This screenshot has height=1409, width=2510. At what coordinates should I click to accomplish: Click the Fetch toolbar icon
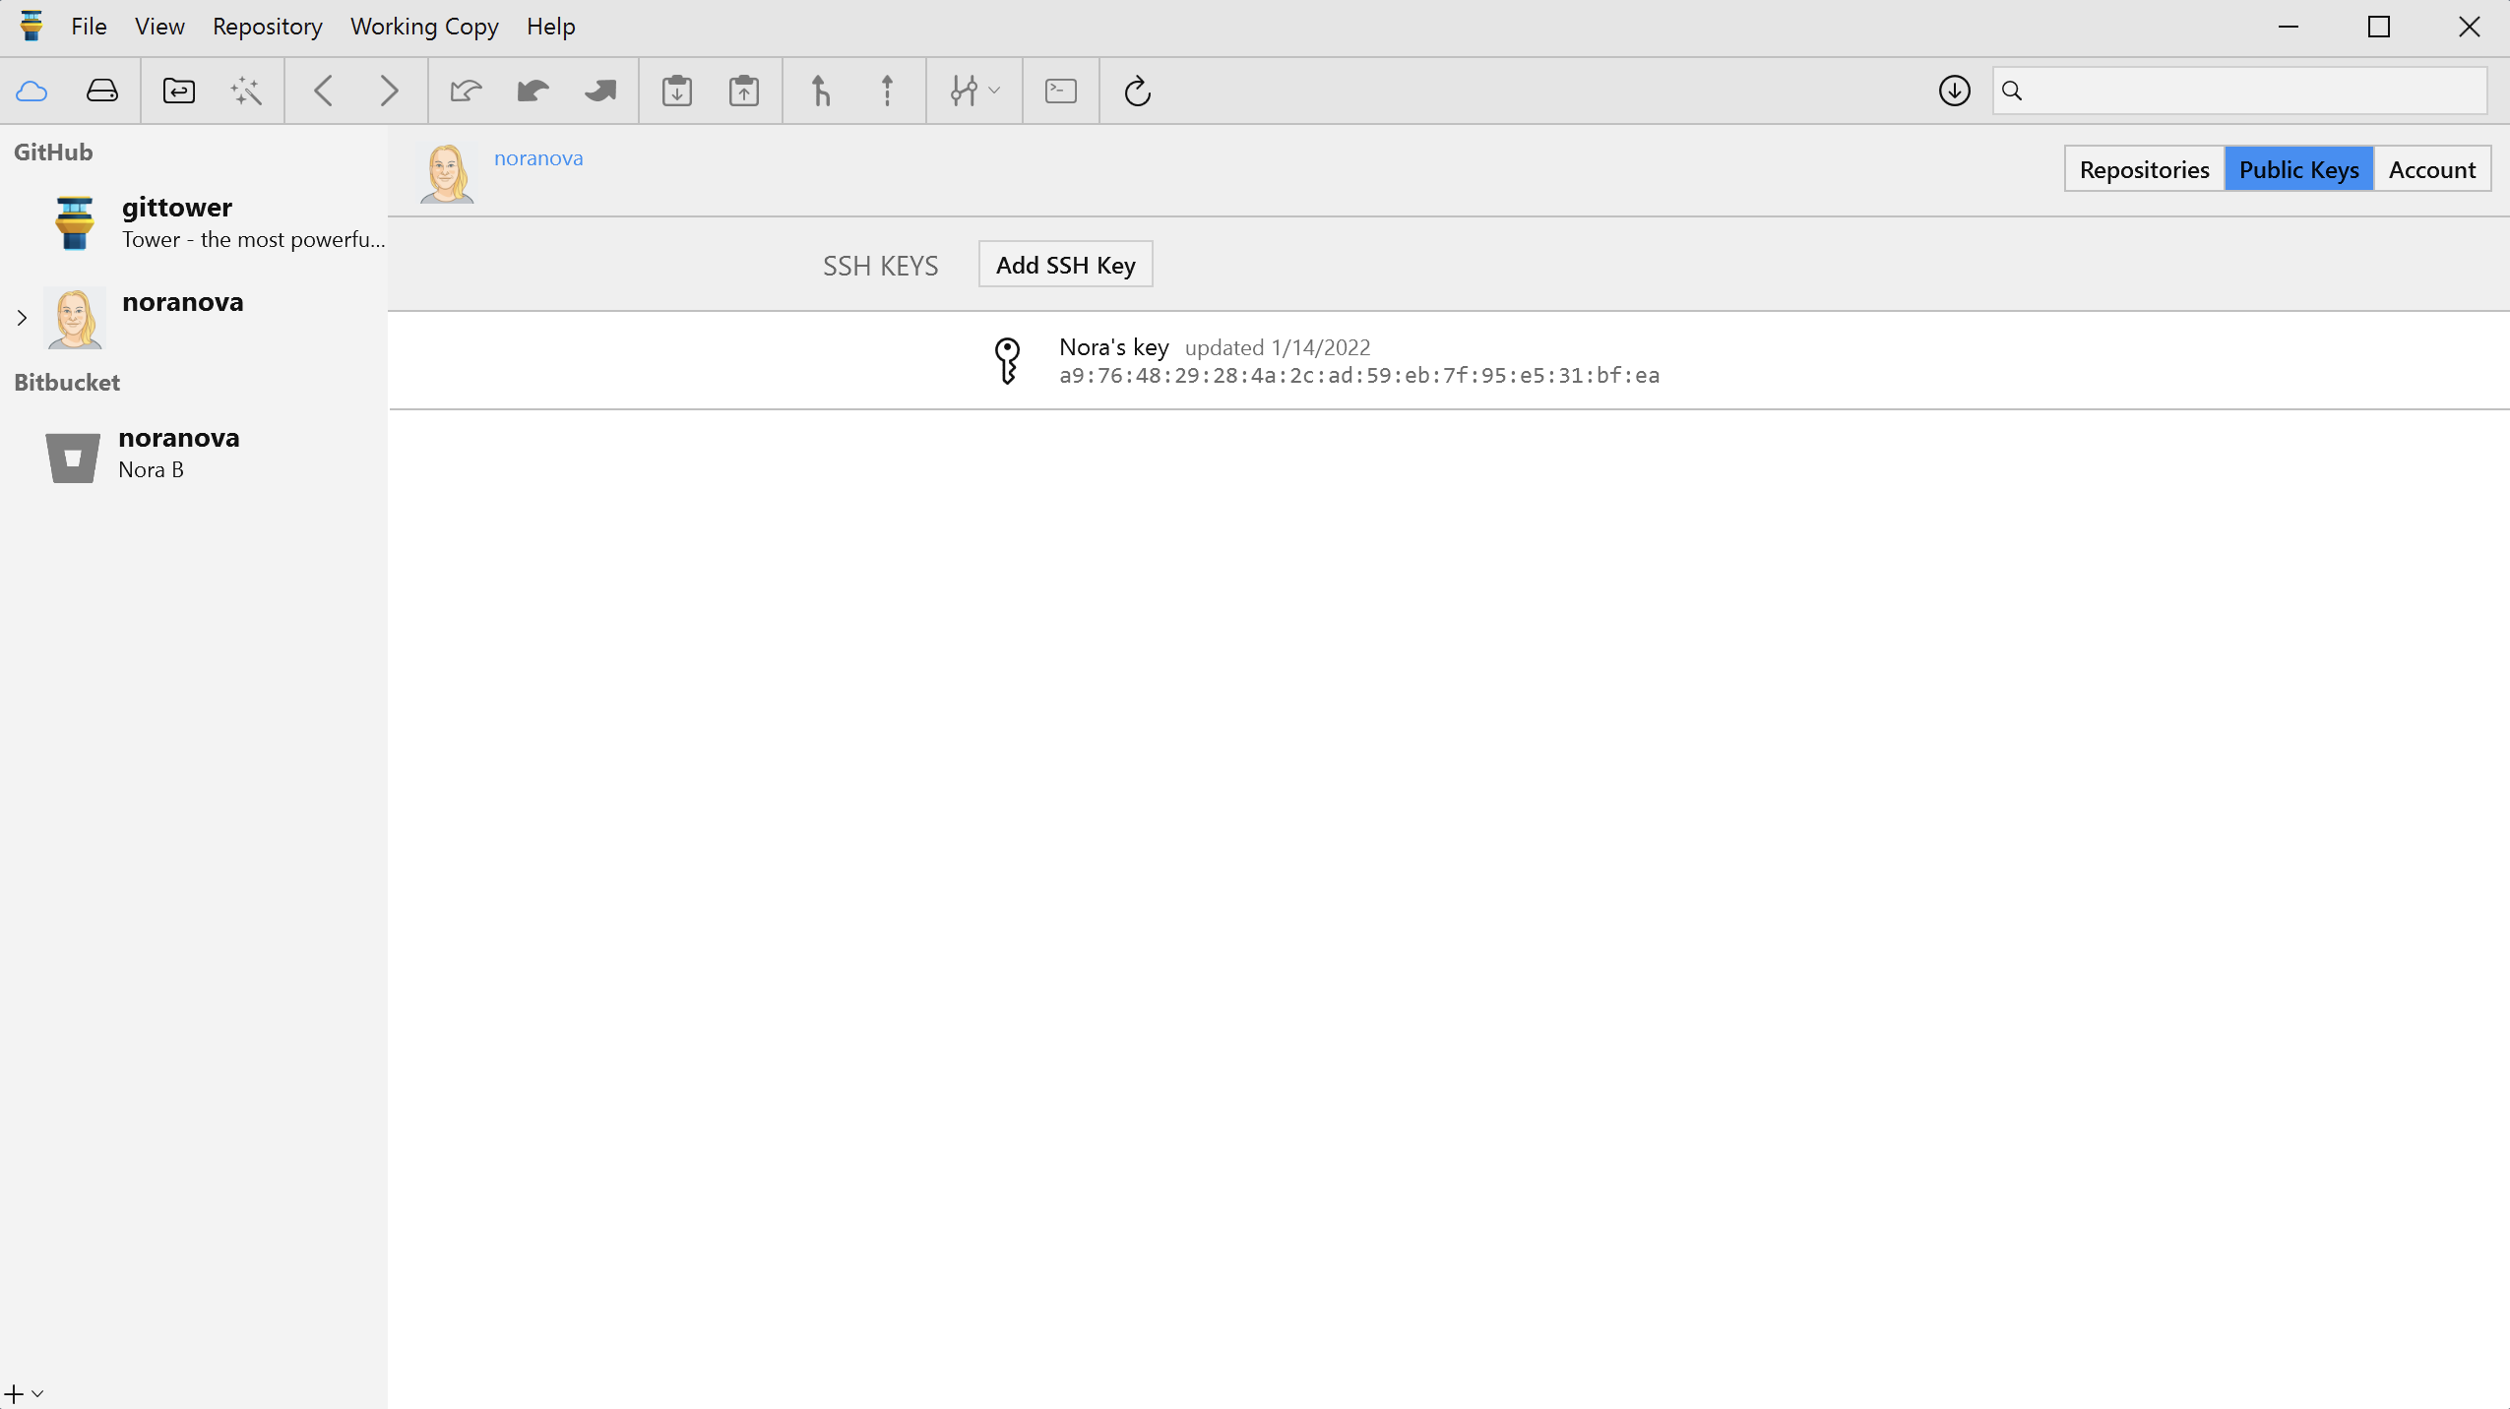click(x=466, y=92)
